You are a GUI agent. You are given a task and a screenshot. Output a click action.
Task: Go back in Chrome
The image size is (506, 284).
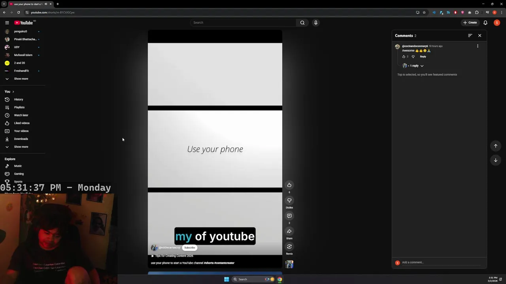coord(4,12)
